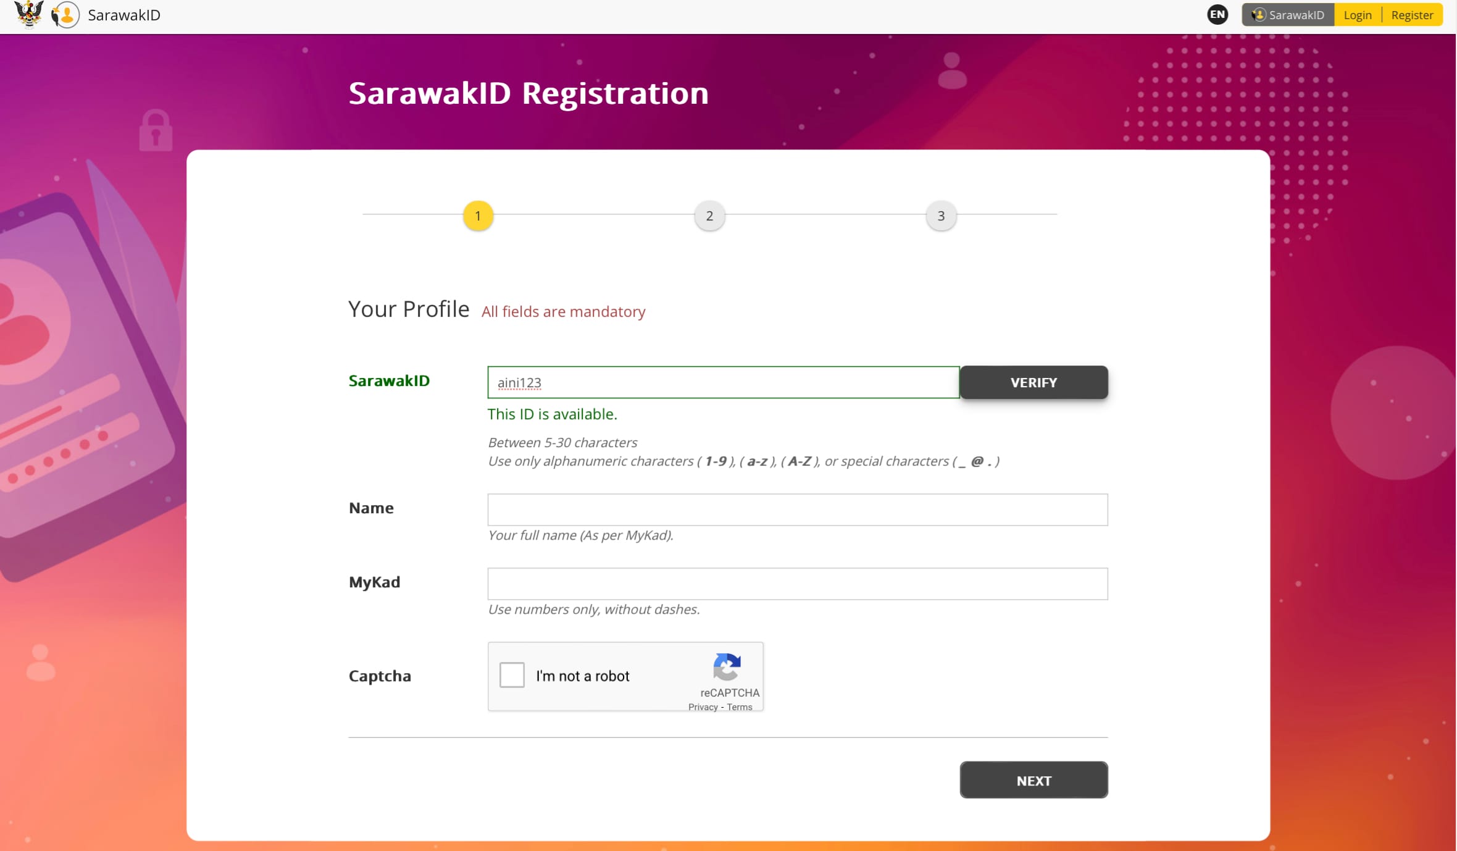Screen dimensions: 1457x851
Task: Jump to step 2 circle
Action: 709,216
